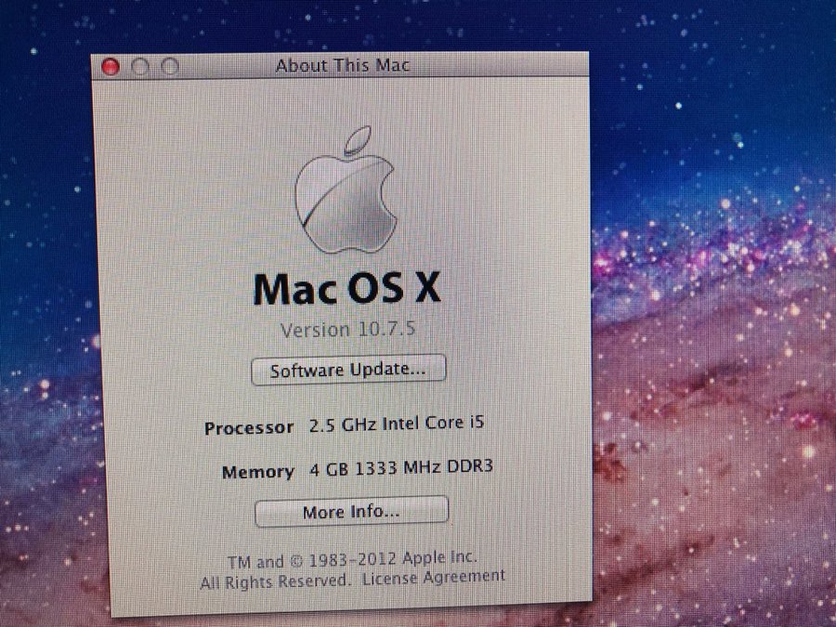
Task: Click the 4 GB 1333 MHz DDR3 text
Action: (400, 468)
